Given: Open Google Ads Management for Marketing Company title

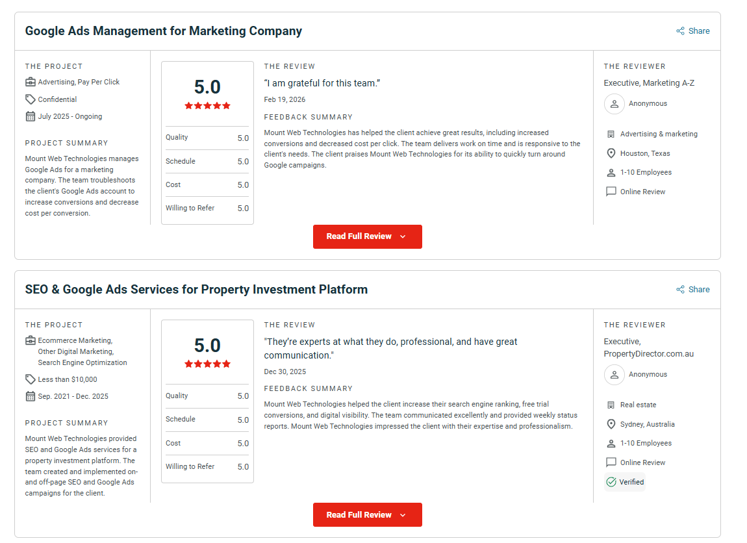Looking at the screenshot, I should (163, 31).
